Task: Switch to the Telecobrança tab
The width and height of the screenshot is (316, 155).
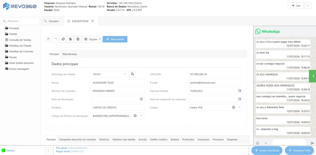Action: (70, 54)
